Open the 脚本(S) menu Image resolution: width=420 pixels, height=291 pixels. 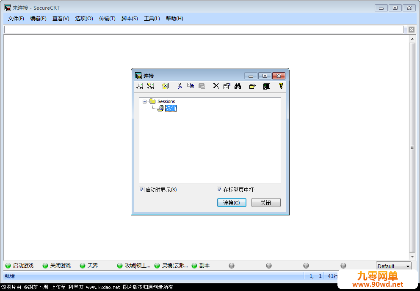[x=130, y=19]
